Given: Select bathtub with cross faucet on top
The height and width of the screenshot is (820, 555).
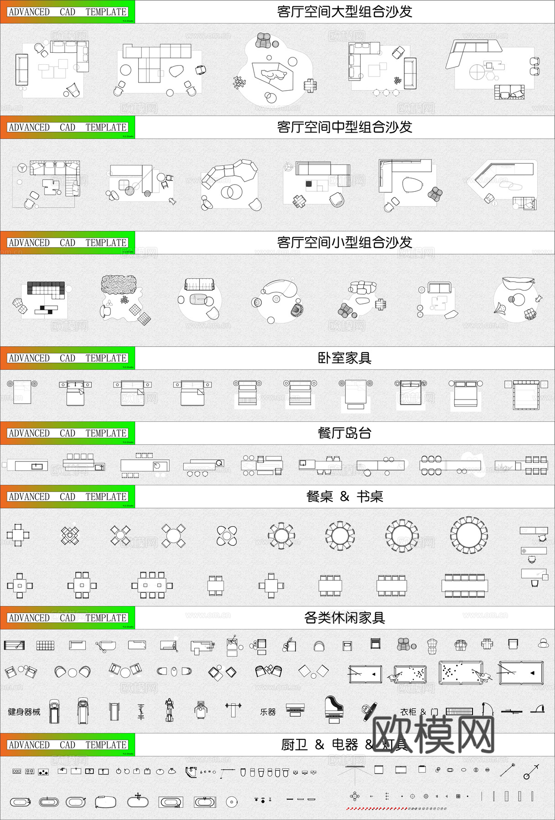Looking at the screenshot, I should coord(138,800).
